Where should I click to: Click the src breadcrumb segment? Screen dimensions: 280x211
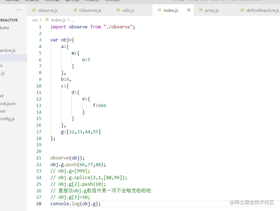pos(35,20)
